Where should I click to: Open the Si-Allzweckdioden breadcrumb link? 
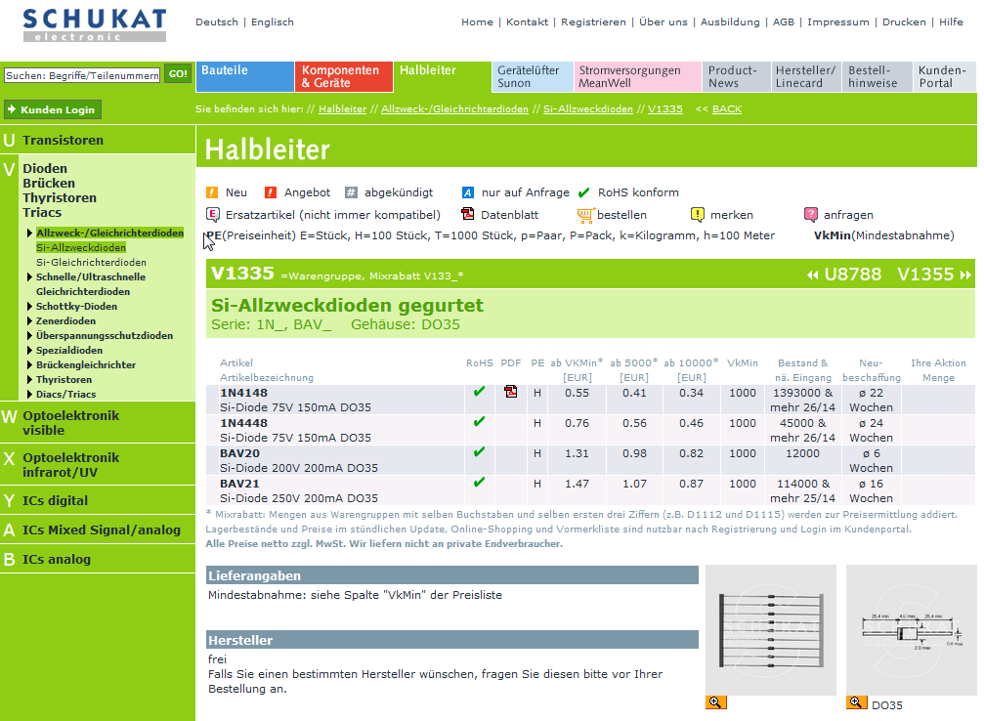[588, 109]
